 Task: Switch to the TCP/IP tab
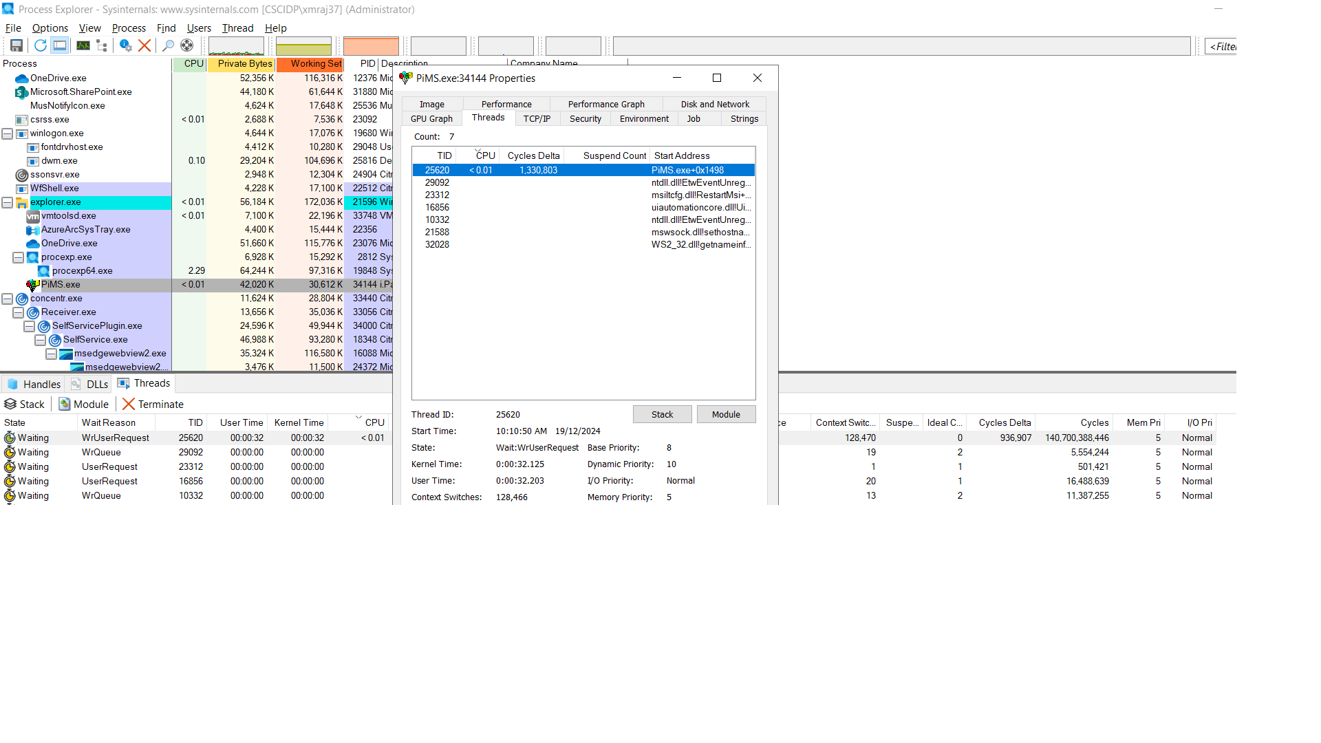click(x=537, y=118)
